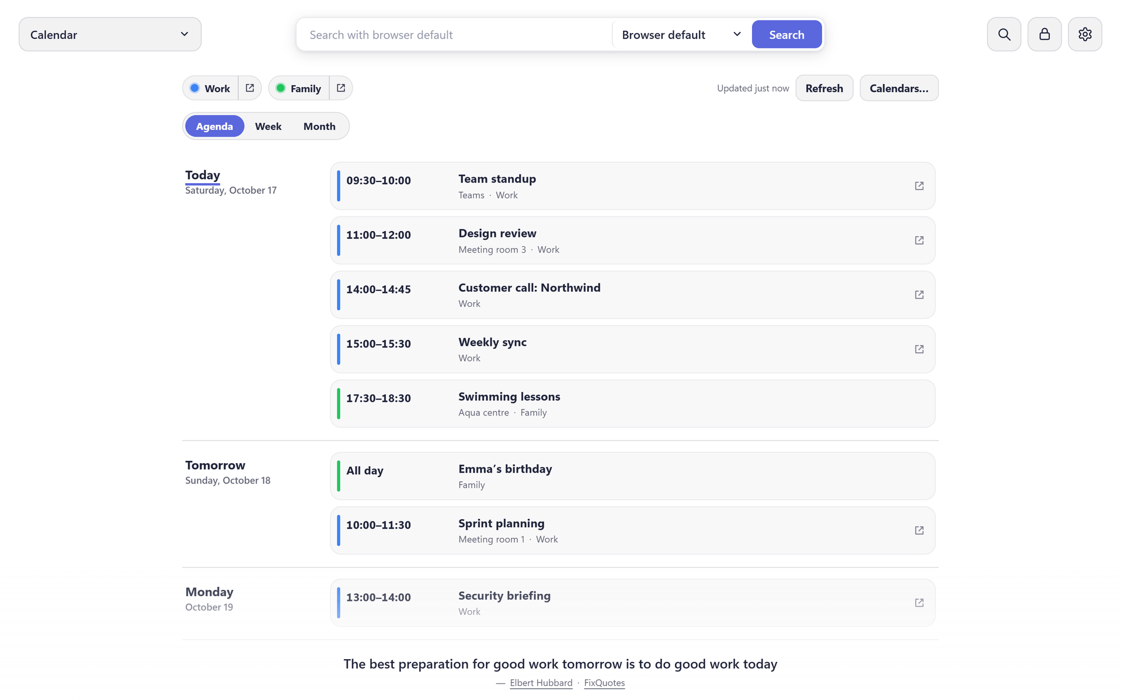This screenshot has width=1121, height=700.
Task: Open Family calendar external link icon
Action: tap(341, 88)
